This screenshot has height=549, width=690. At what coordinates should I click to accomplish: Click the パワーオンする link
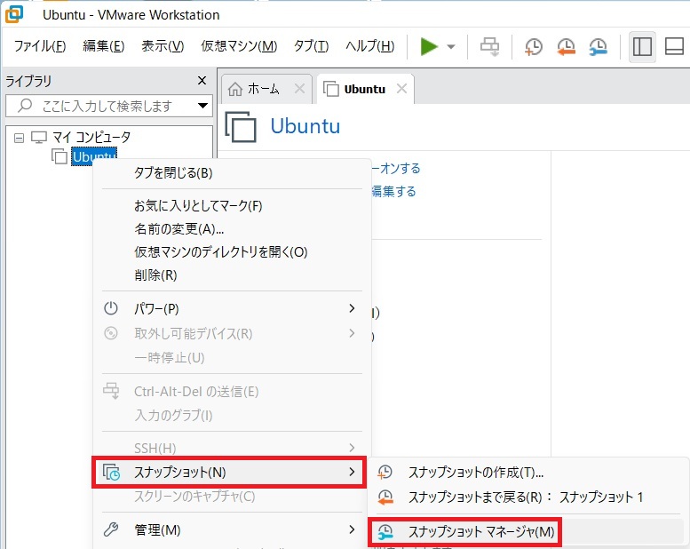point(396,168)
